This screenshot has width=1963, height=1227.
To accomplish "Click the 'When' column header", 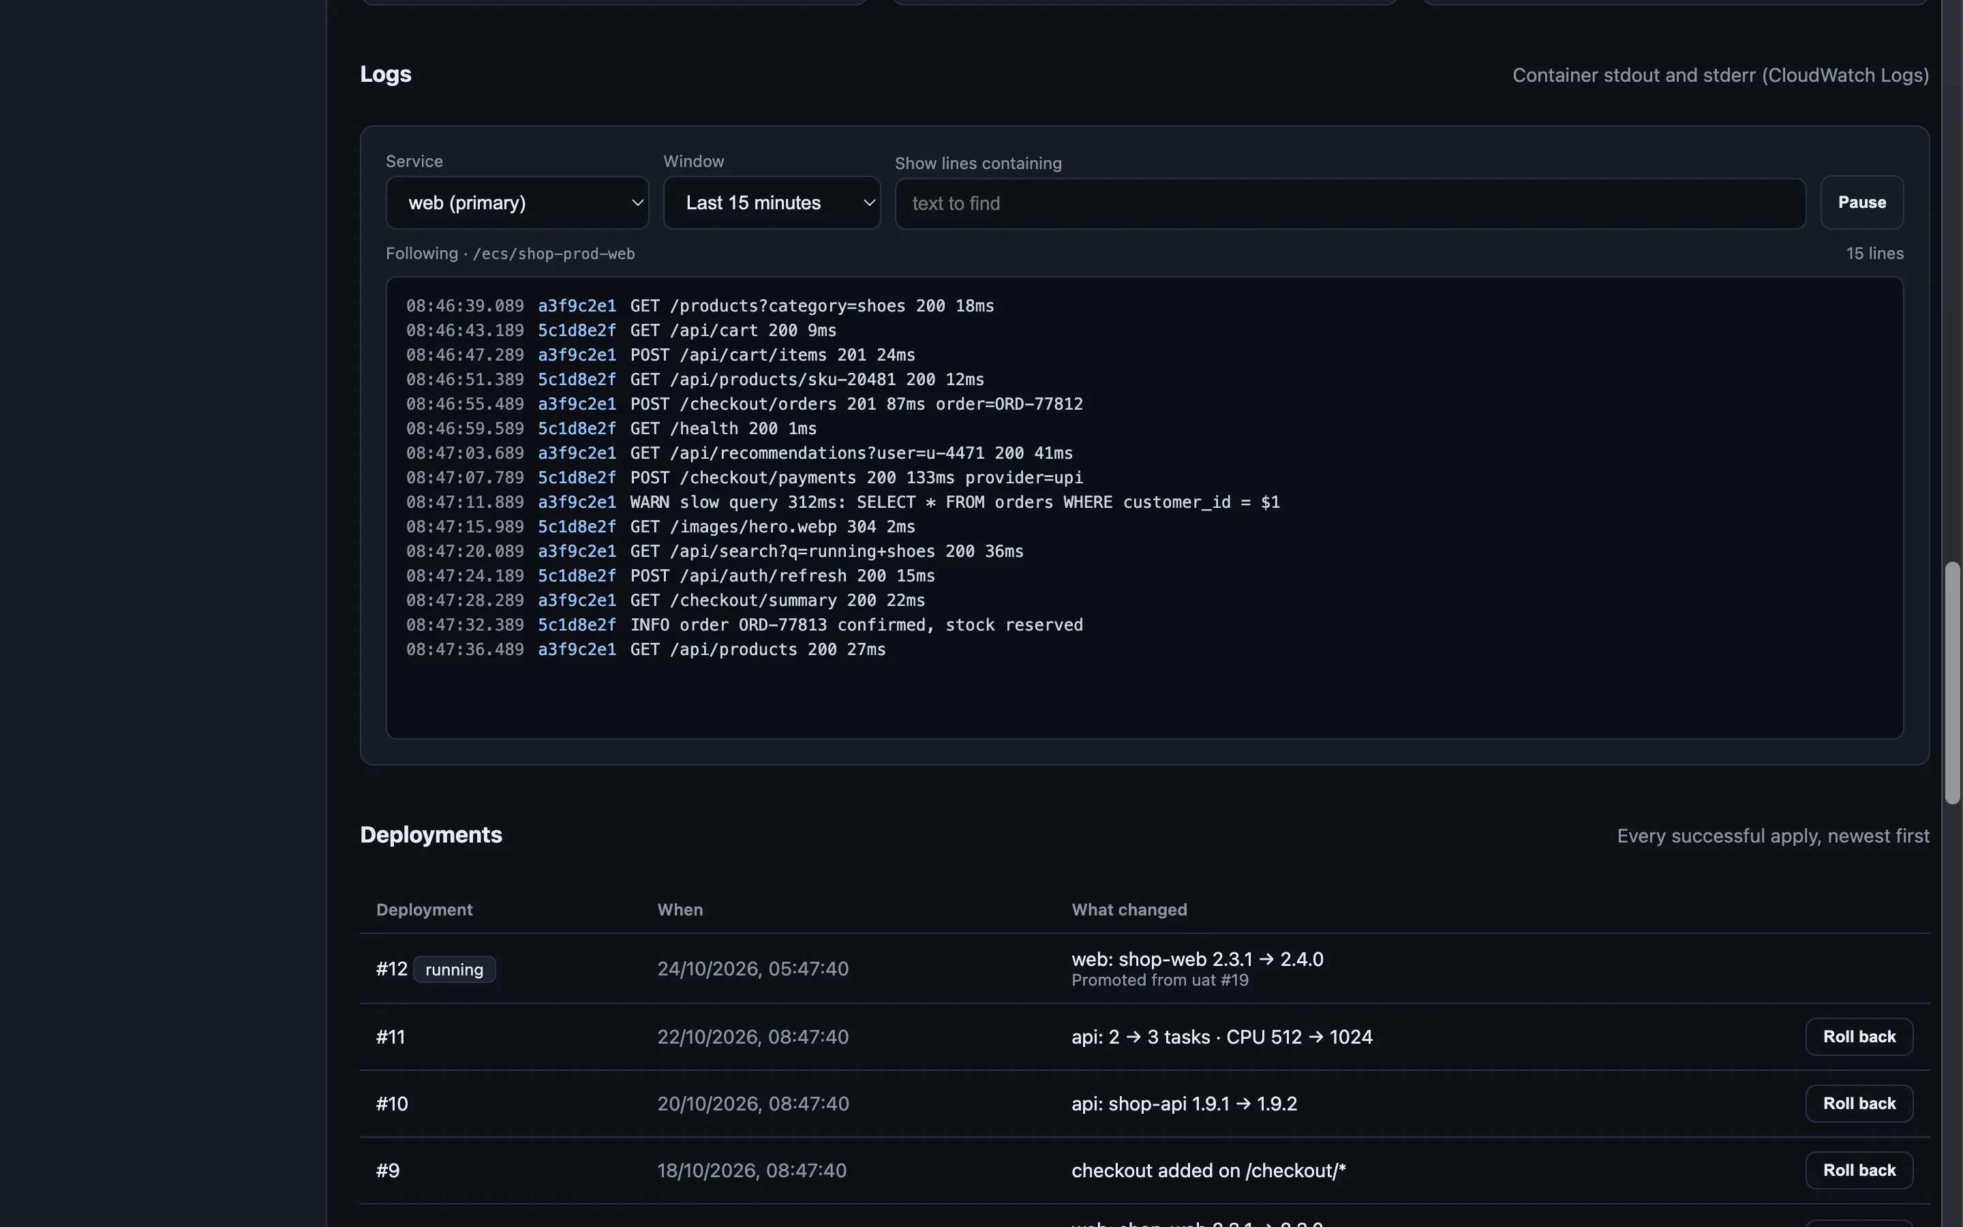I will [x=680, y=910].
